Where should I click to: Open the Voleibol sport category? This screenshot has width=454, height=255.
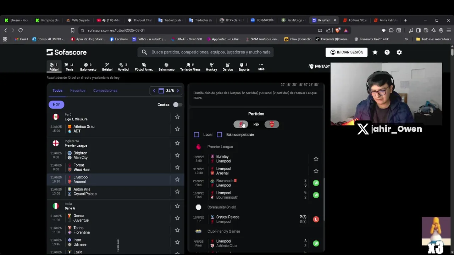(123, 67)
